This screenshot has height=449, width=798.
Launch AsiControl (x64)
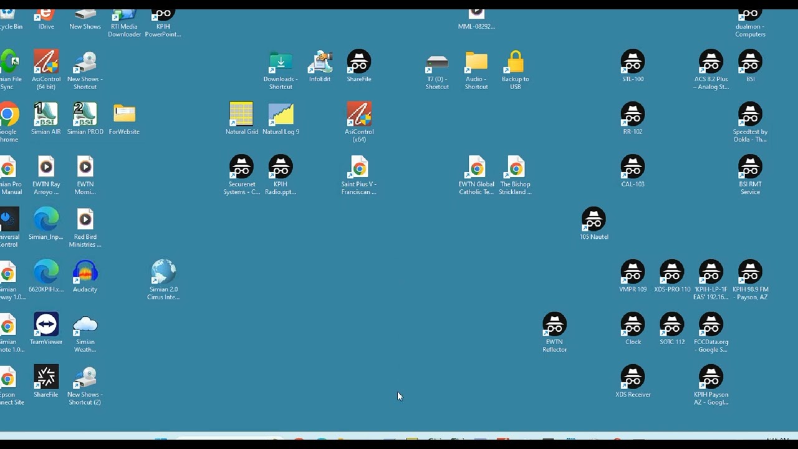[359, 122]
